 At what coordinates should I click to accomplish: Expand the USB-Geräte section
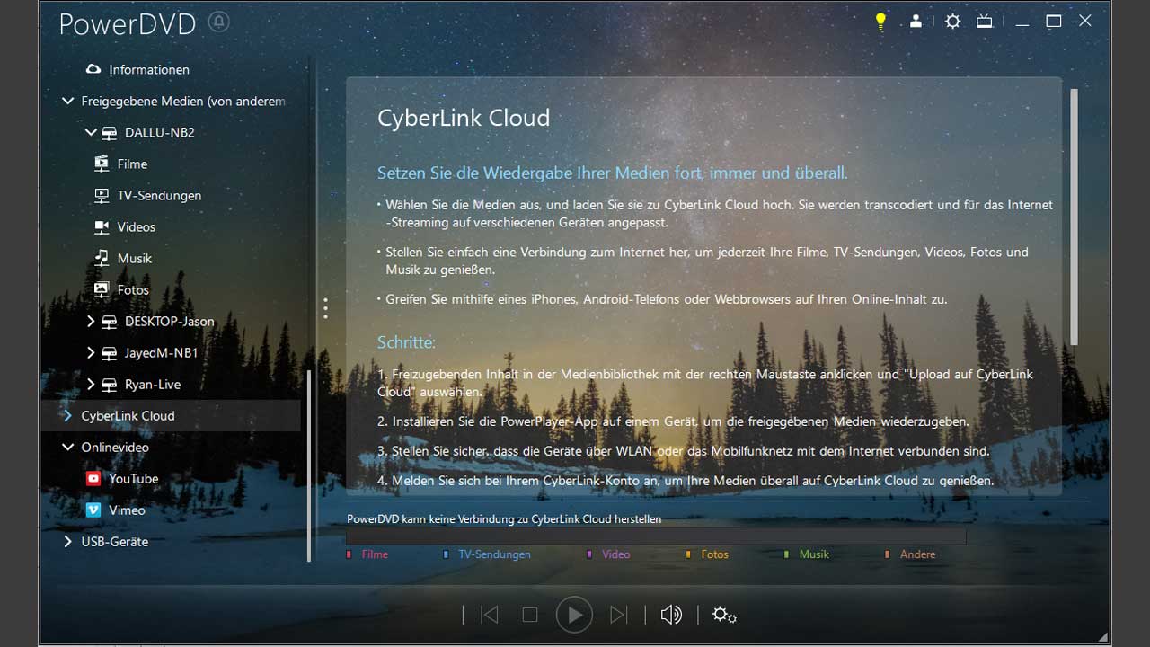pos(67,542)
